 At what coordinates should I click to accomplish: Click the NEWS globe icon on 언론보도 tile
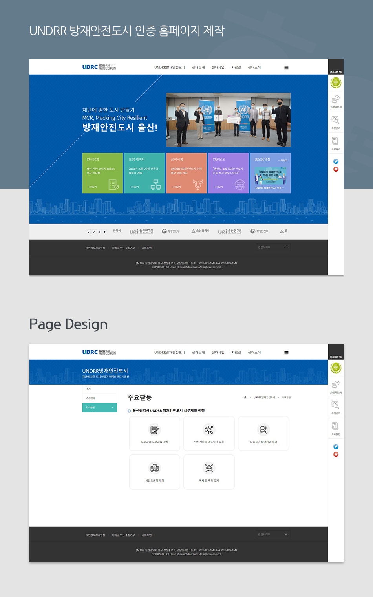(240, 185)
